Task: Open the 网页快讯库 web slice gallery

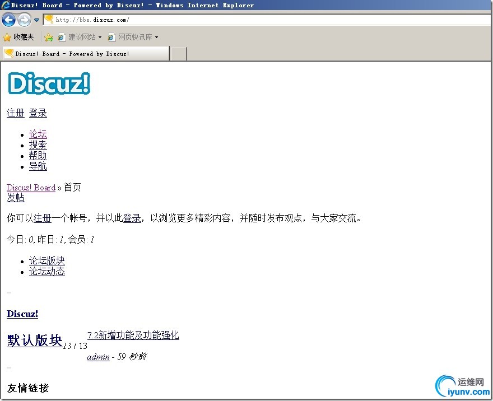Action: [x=130, y=37]
